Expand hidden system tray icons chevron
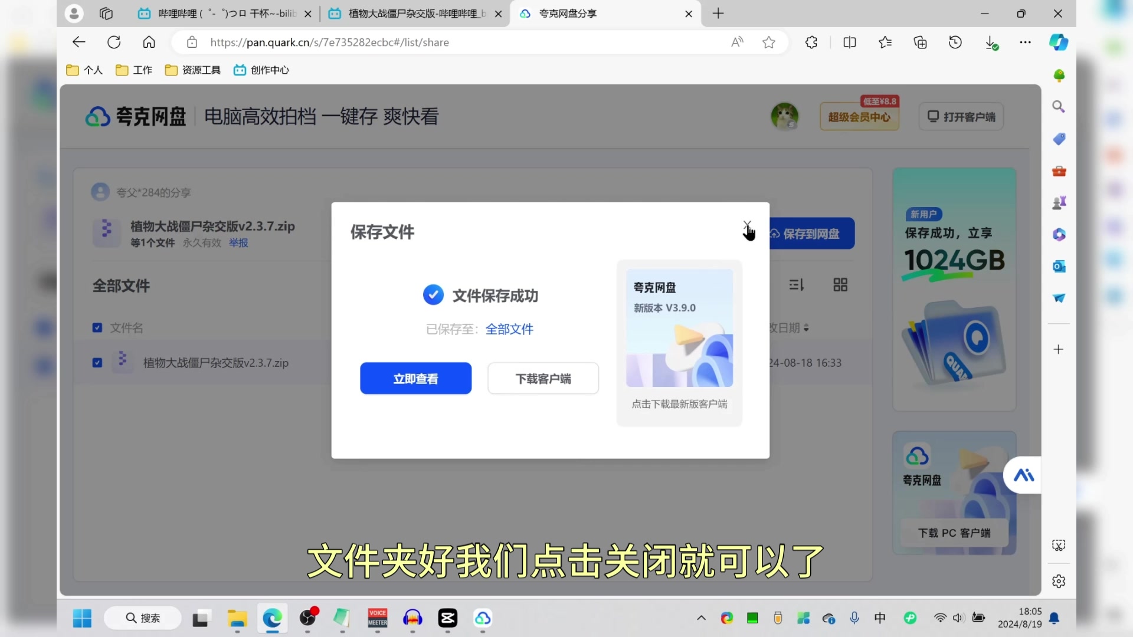 [x=701, y=618]
